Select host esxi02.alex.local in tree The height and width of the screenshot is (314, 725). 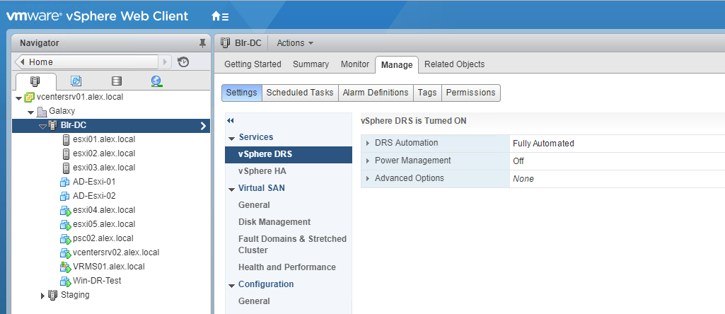[103, 153]
